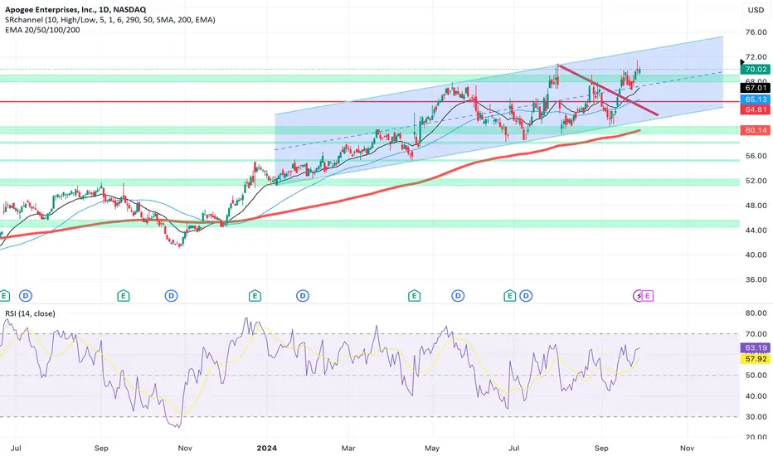773x456 pixels.
Task: Click the red 60.14 EMA price label
Action: point(756,131)
